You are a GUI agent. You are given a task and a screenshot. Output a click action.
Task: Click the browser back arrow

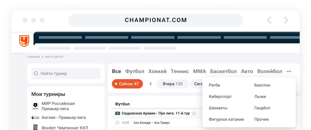269,20
